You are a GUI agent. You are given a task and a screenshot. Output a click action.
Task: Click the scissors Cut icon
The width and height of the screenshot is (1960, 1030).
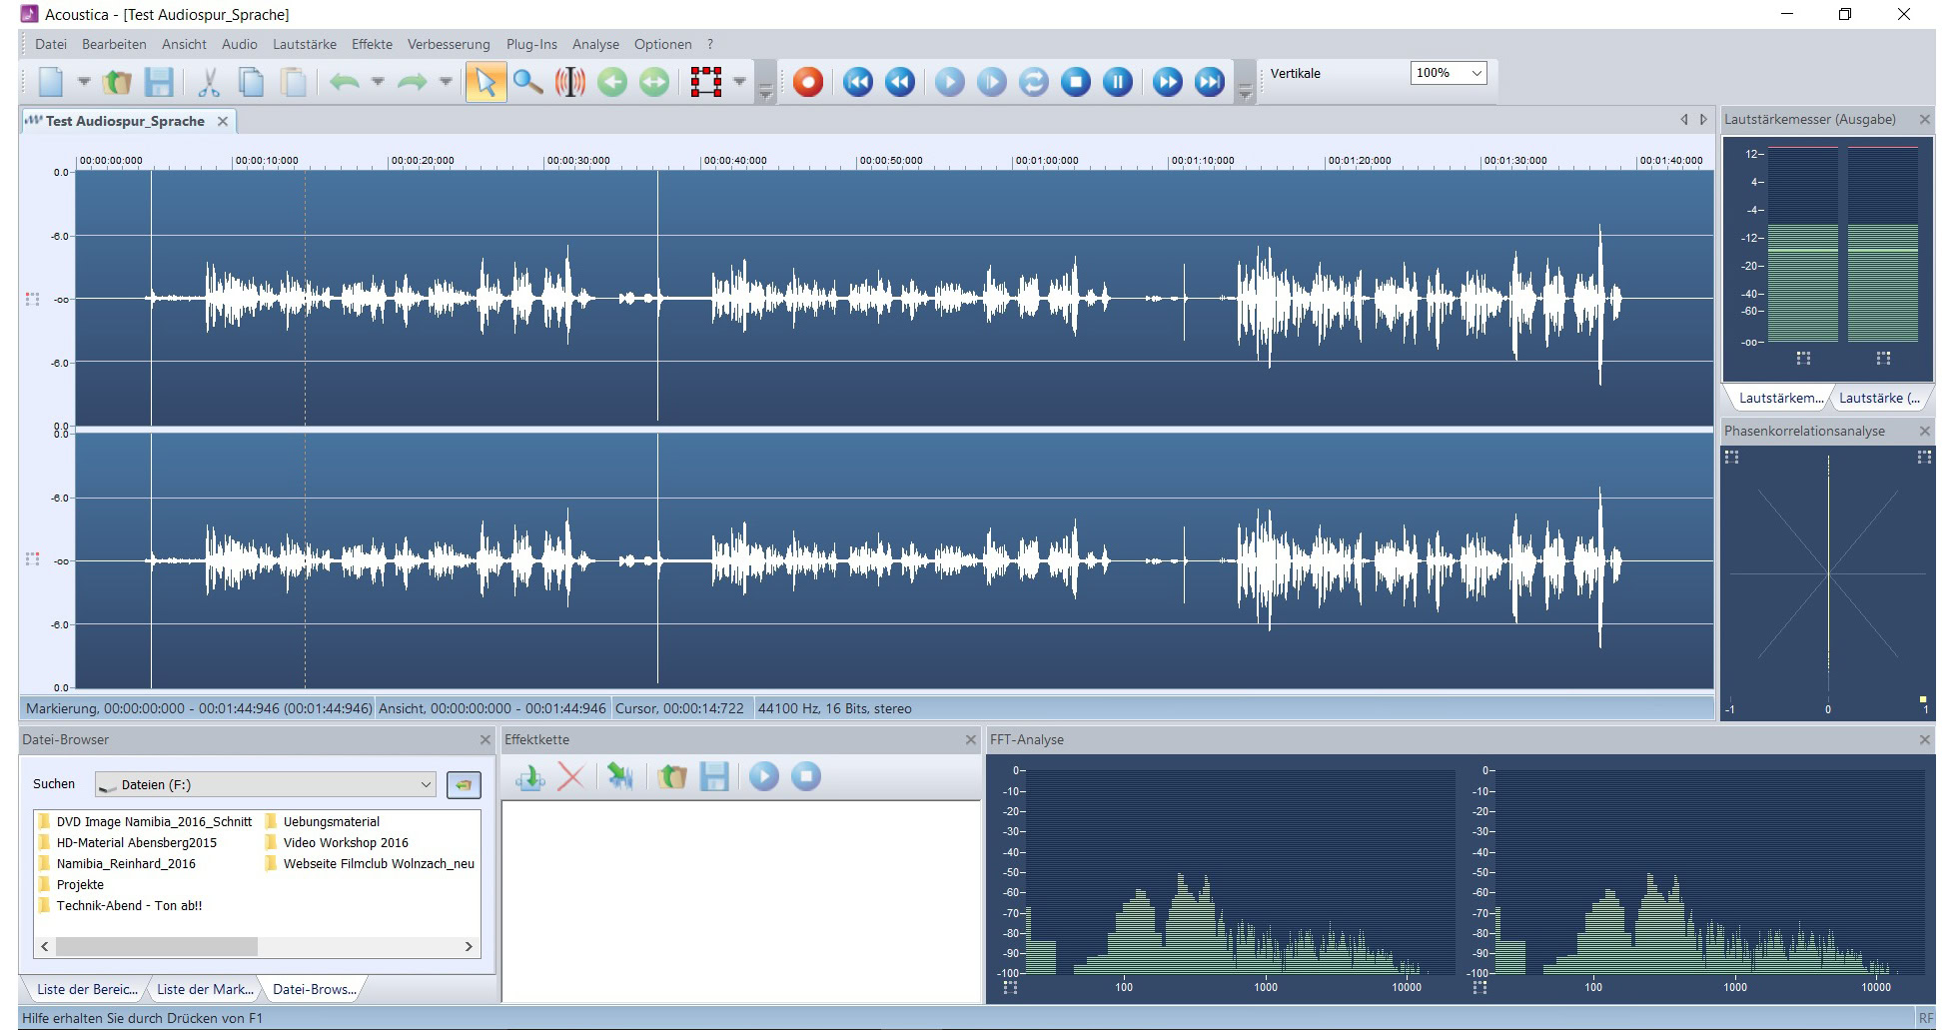tap(208, 82)
